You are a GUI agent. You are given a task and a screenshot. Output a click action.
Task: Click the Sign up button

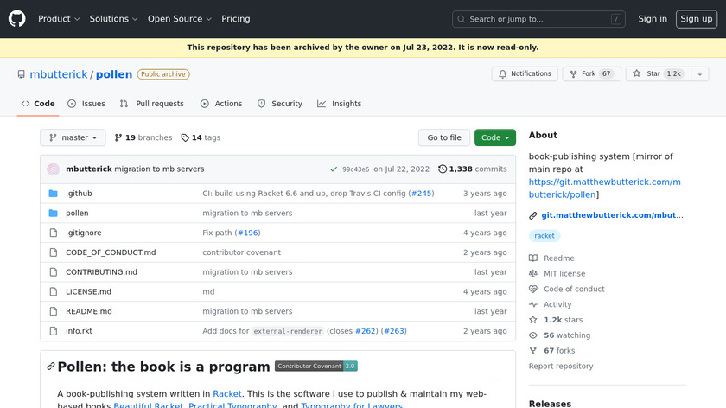click(x=697, y=19)
